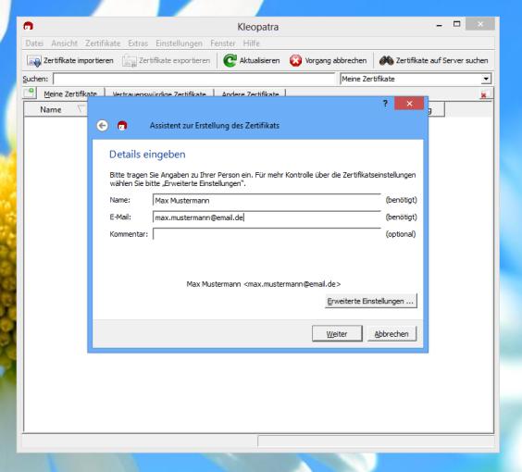
Task: Click the 'Details eingeben' heading
Action: (147, 155)
